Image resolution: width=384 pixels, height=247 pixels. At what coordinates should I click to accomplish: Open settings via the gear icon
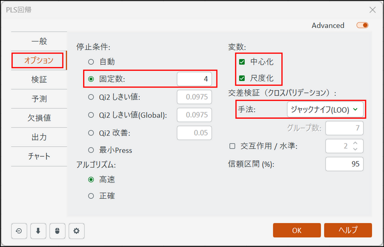[x=76, y=231]
